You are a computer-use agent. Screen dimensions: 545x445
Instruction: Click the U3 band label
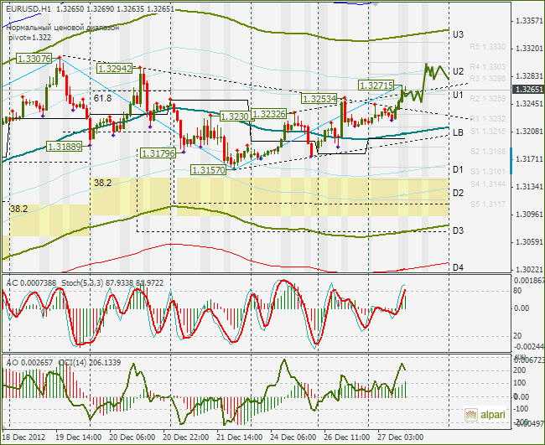point(458,34)
